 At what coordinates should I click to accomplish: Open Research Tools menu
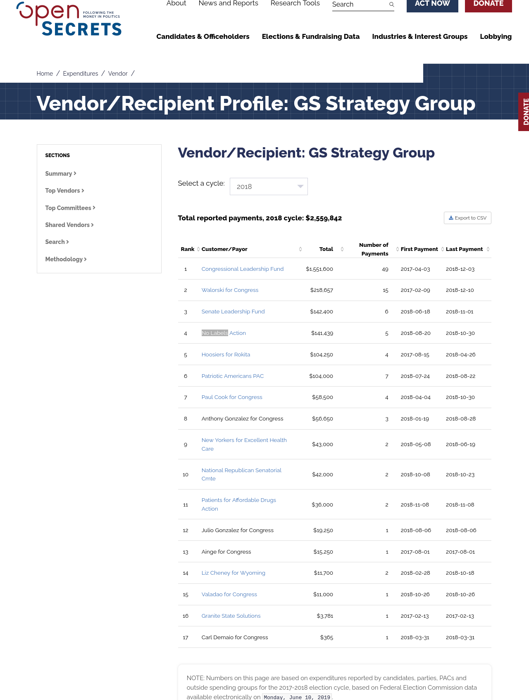295,3
